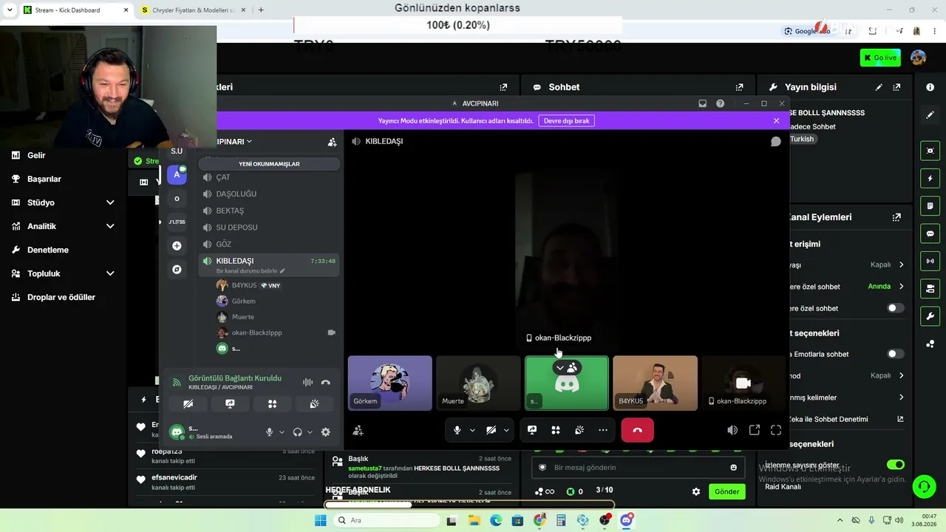Viewport: 946px width, 532px height.
Task: Open Discord user settings gear
Action: pyautogui.click(x=325, y=432)
